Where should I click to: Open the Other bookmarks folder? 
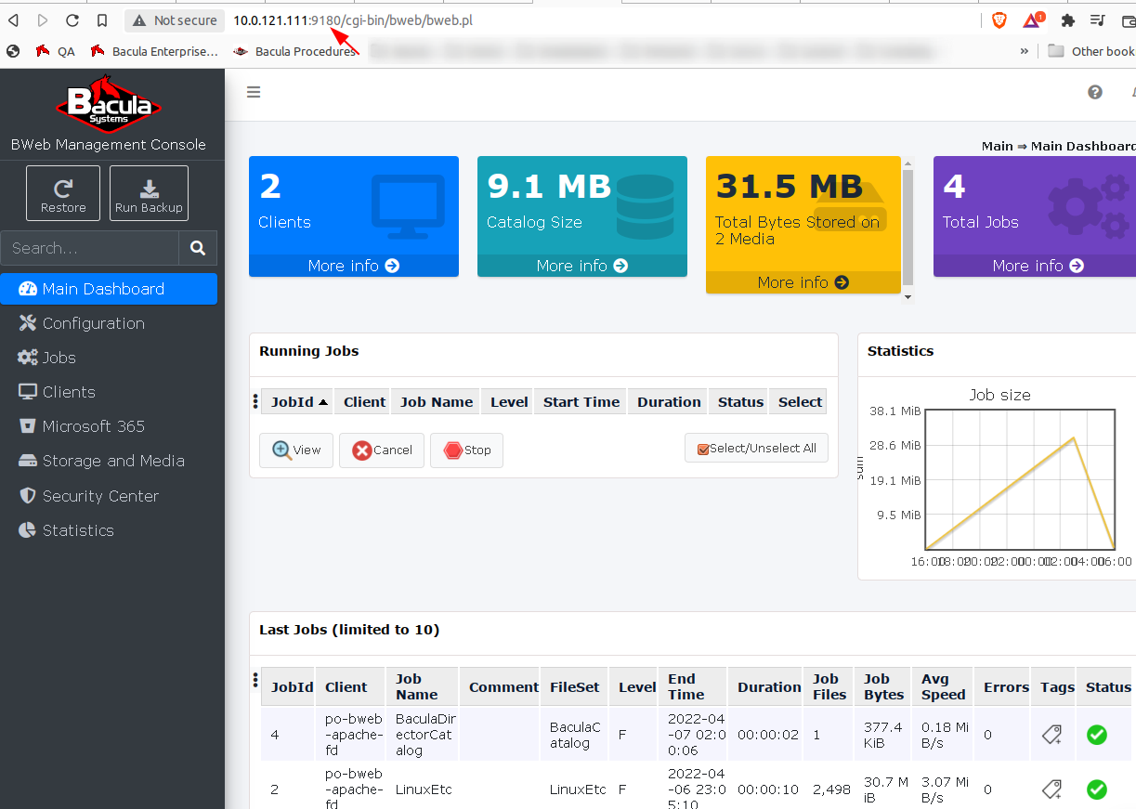(1091, 51)
